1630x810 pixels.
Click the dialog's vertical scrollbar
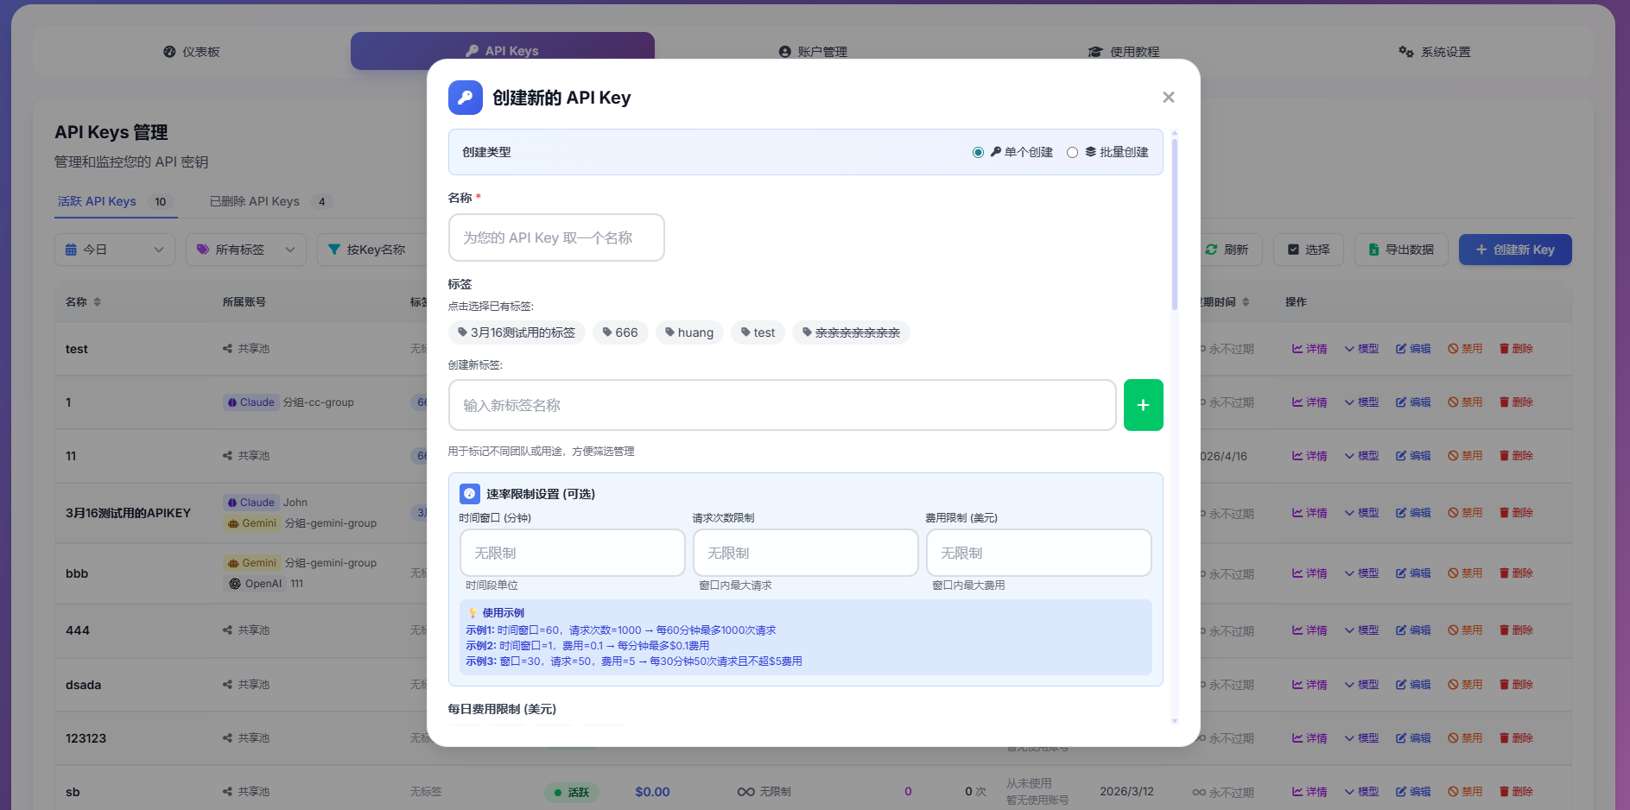pyautogui.click(x=1174, y=225)
